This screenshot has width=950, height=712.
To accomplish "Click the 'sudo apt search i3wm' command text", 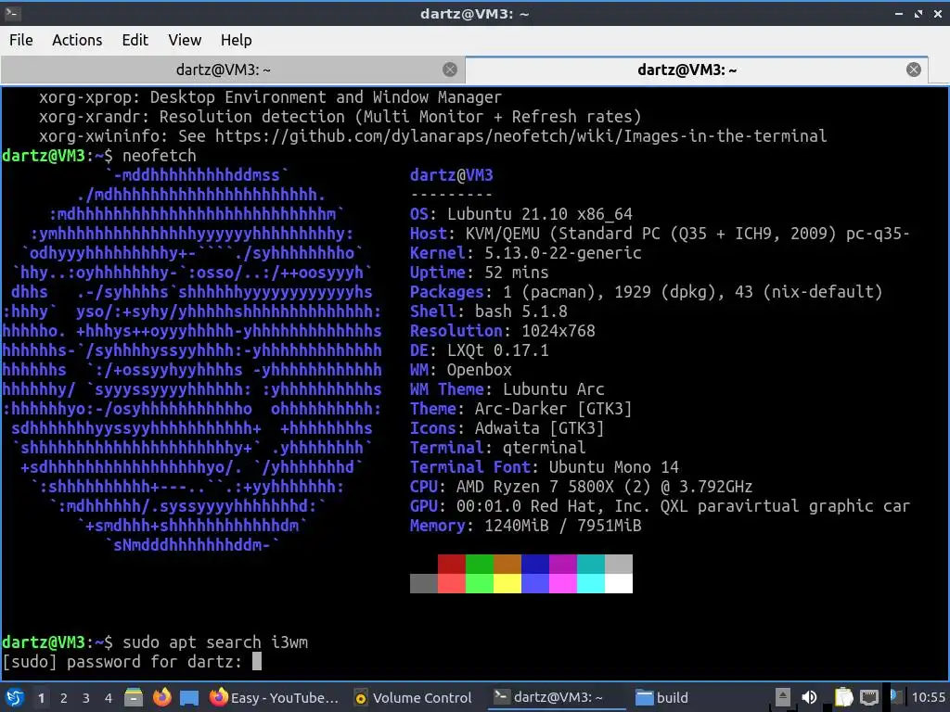I will click(215, 642).
